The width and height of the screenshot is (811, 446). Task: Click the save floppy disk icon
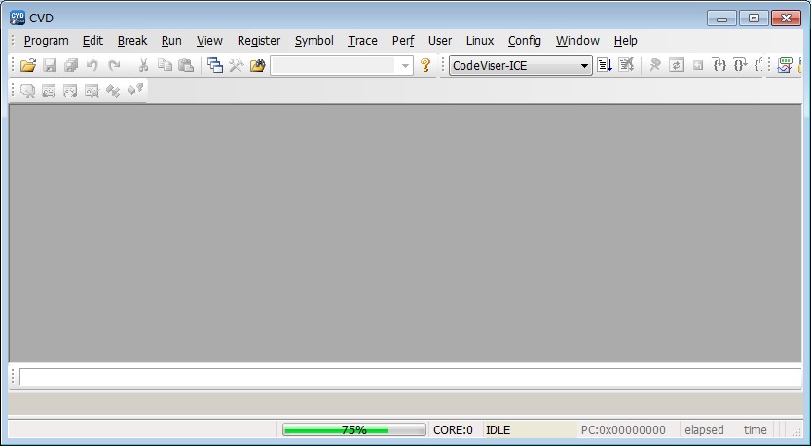(x=50, y=65)
